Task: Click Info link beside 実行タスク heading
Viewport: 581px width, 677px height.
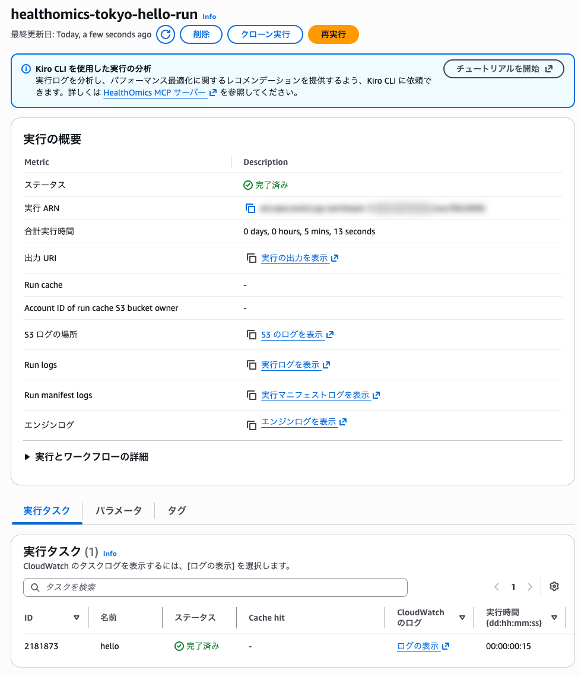Action: coord(110,554)
